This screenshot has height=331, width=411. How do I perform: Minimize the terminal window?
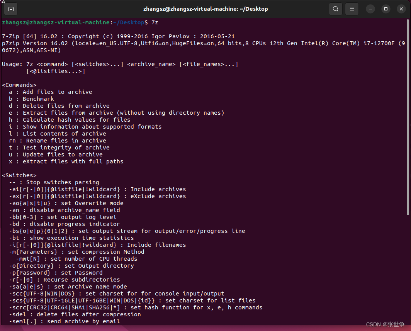(x=370, y=8)
